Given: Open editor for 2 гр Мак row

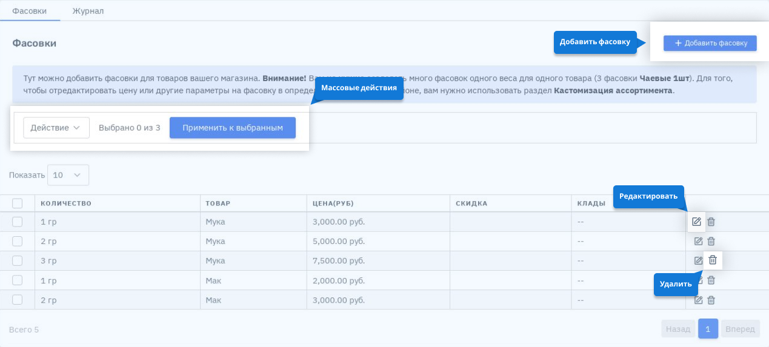Looking at the screenshot, I should coord(698,300).
